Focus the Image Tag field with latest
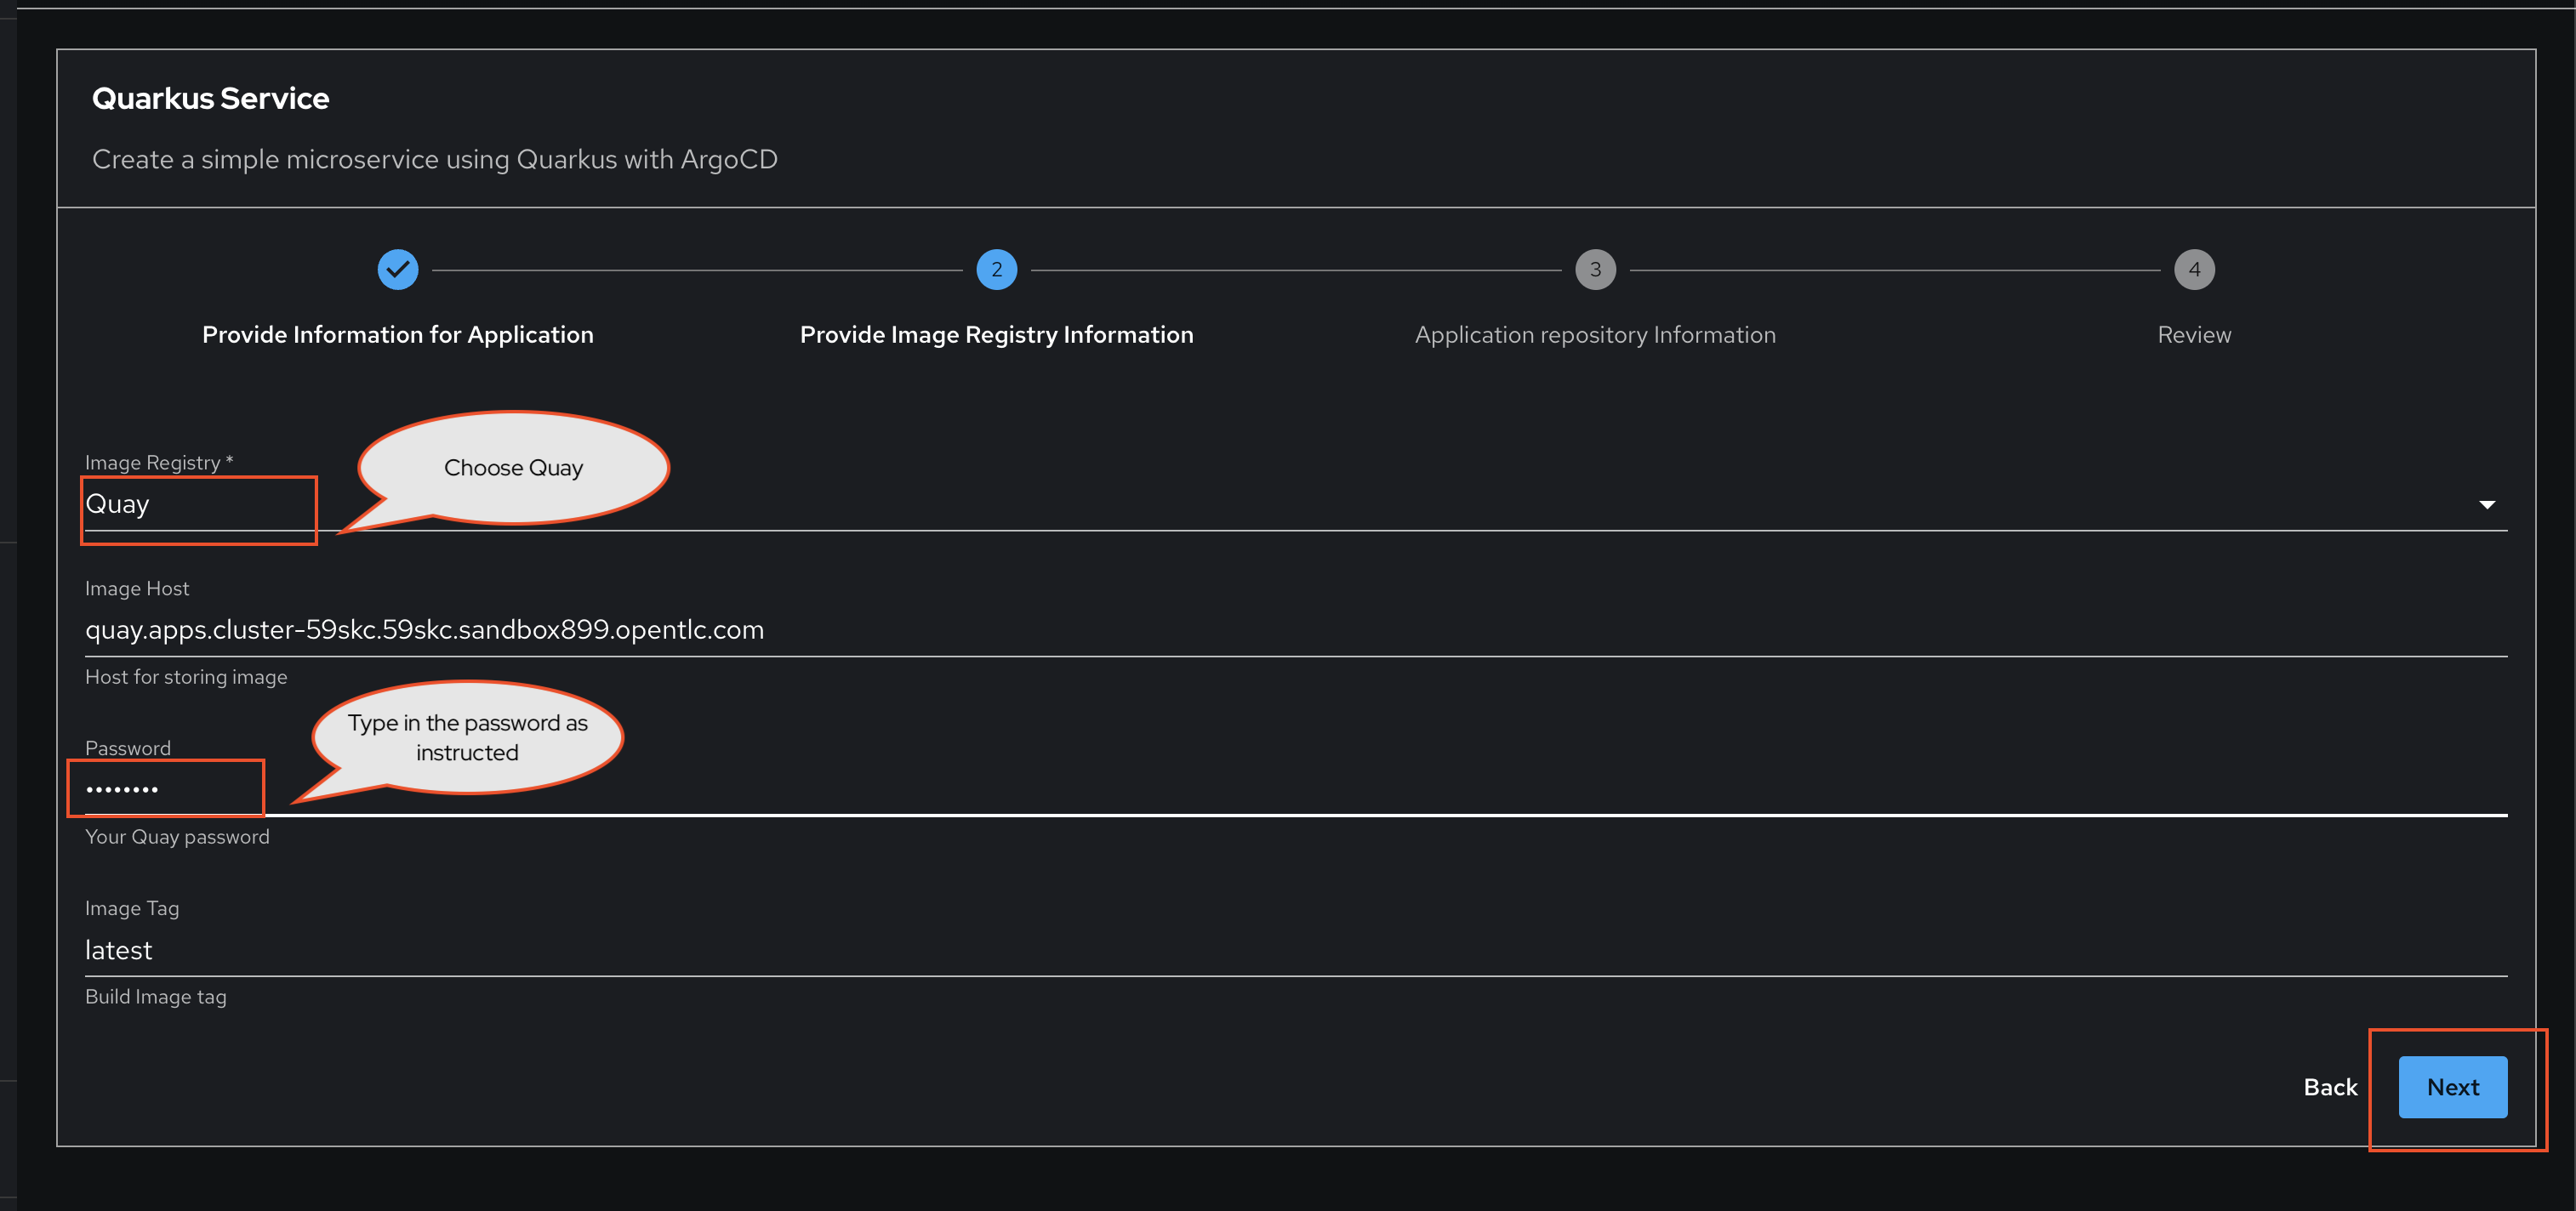Viewport: 2576px width, 1211px height. pos(1296,950)
